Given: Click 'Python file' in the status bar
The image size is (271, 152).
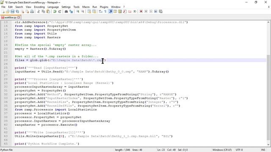Looking at the screenshot, I should pyautogui.click(x=7, y=150).
